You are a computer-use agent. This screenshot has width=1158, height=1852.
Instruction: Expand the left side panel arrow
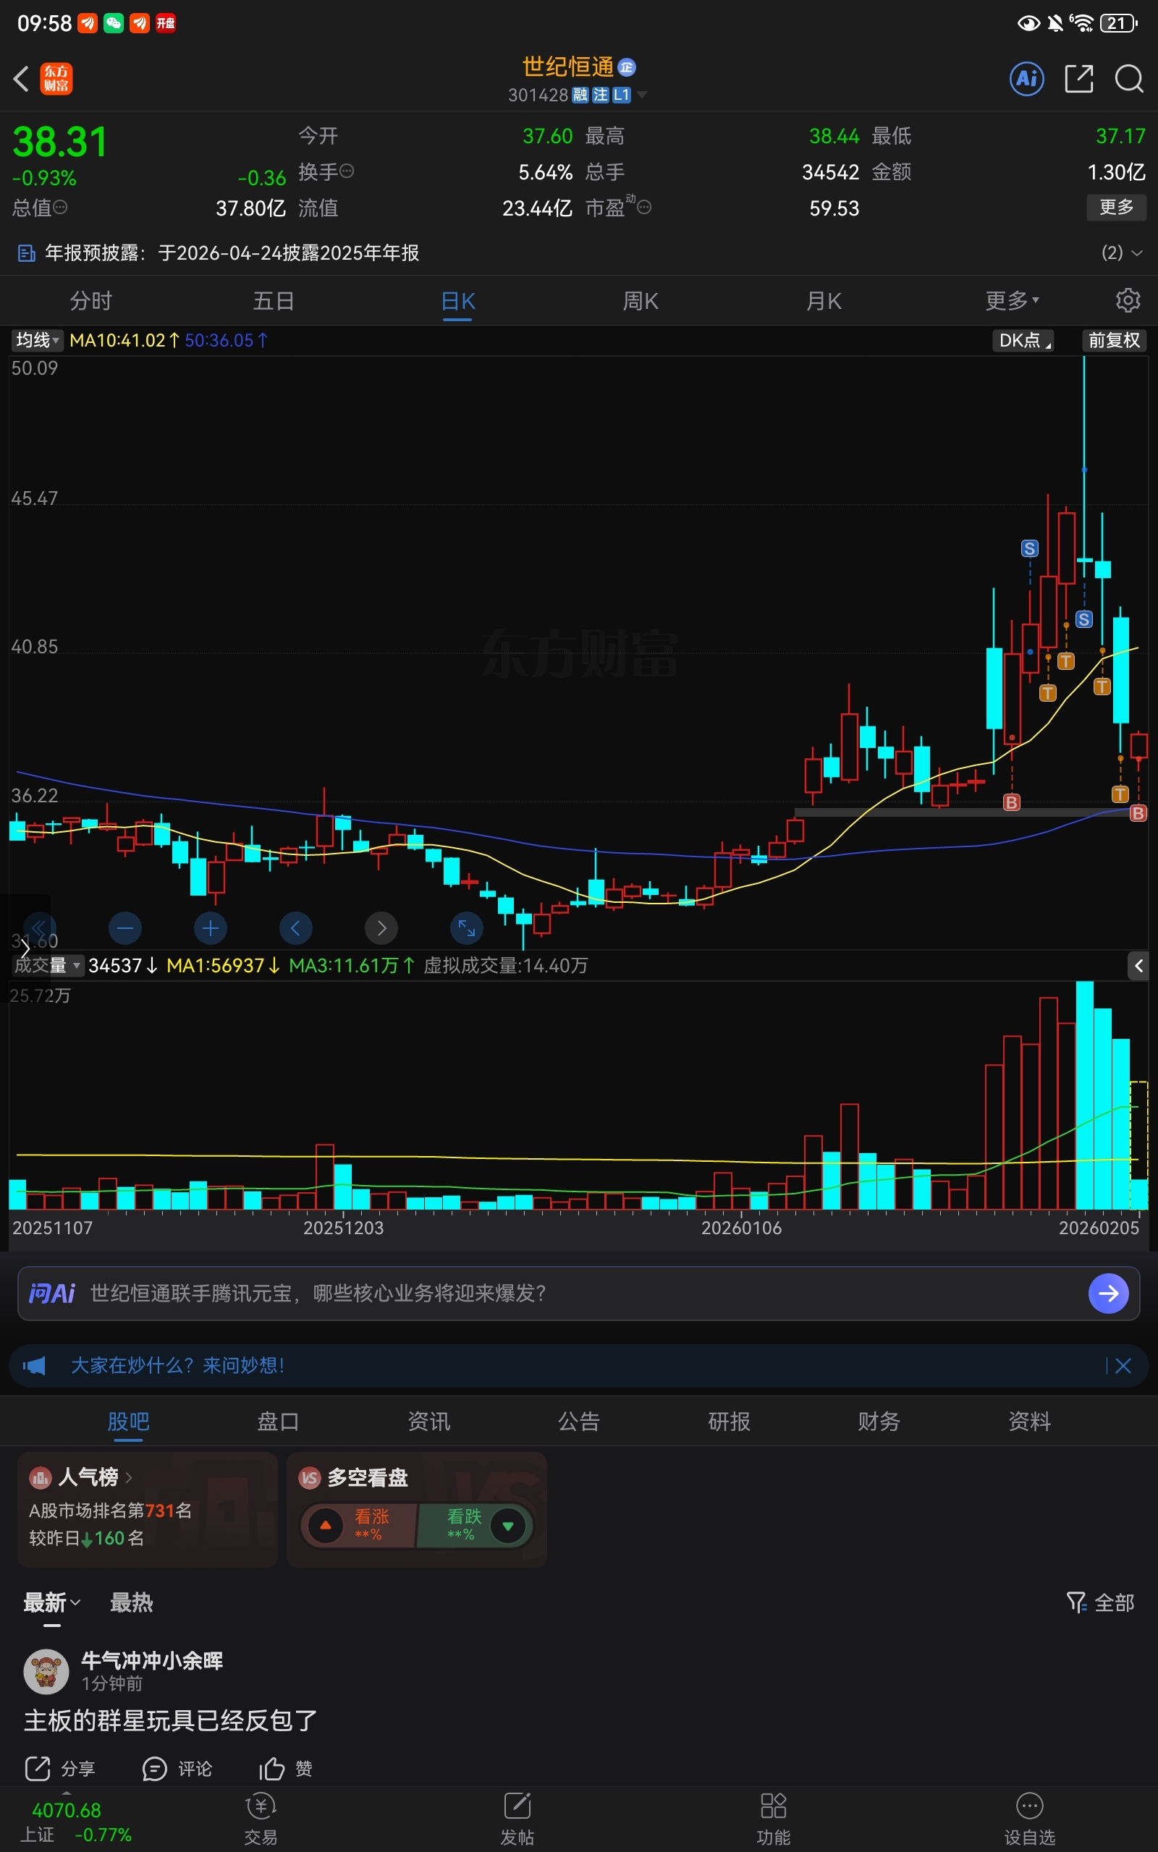click(25, 949)
